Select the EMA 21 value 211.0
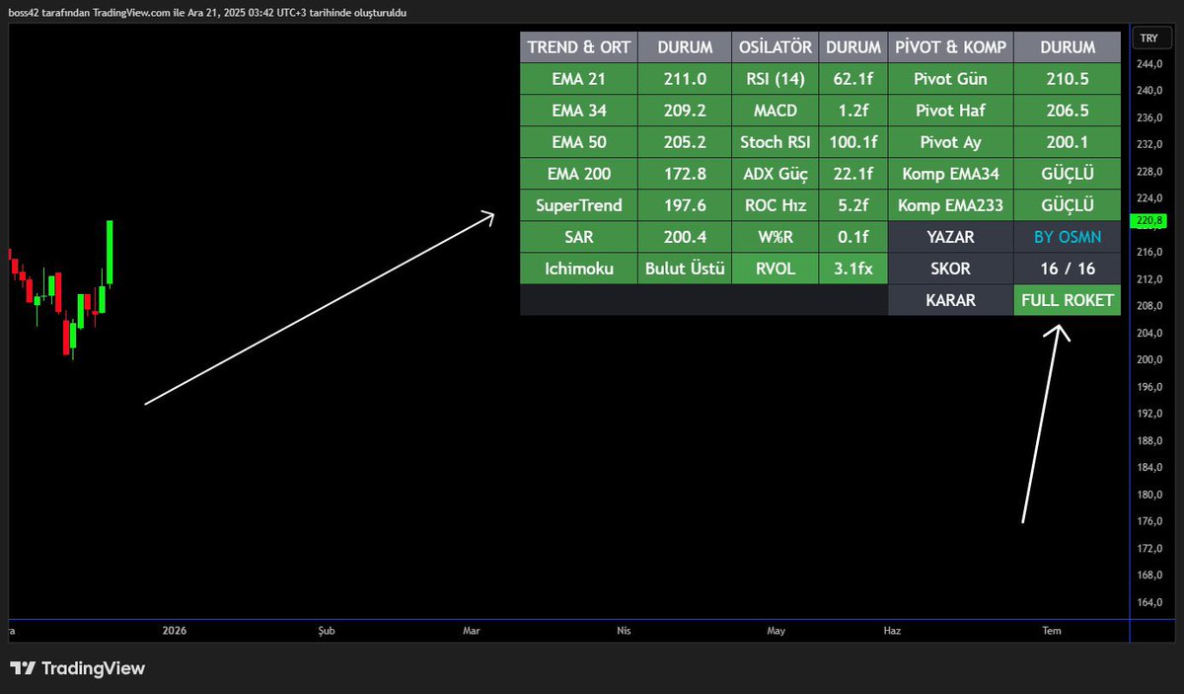Viewport: 1184px width, 694px height. click(685, 79)
